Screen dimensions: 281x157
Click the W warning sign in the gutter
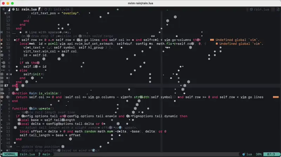tap(2, 40)
